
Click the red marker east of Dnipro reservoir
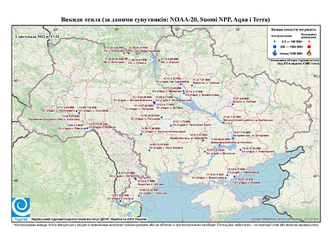tap(159, 60)
